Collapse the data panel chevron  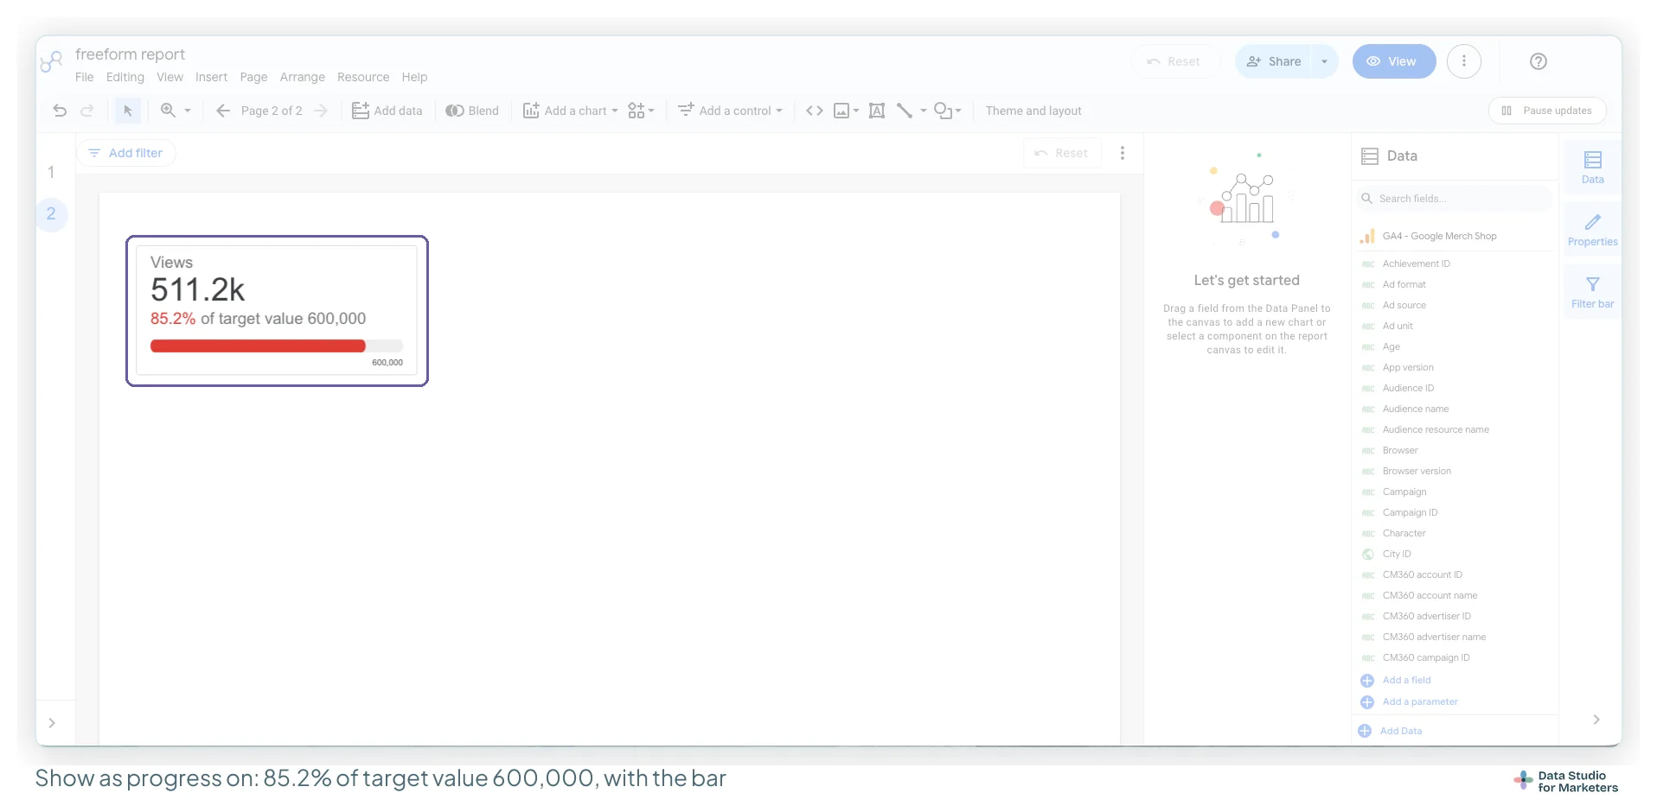[1596, 720]
